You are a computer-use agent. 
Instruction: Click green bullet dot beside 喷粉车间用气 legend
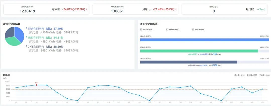tap(26, 37)
